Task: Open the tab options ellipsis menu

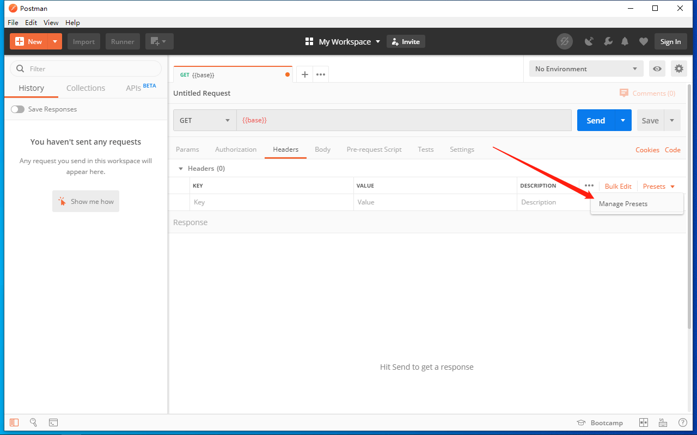Action: [321, 74]
